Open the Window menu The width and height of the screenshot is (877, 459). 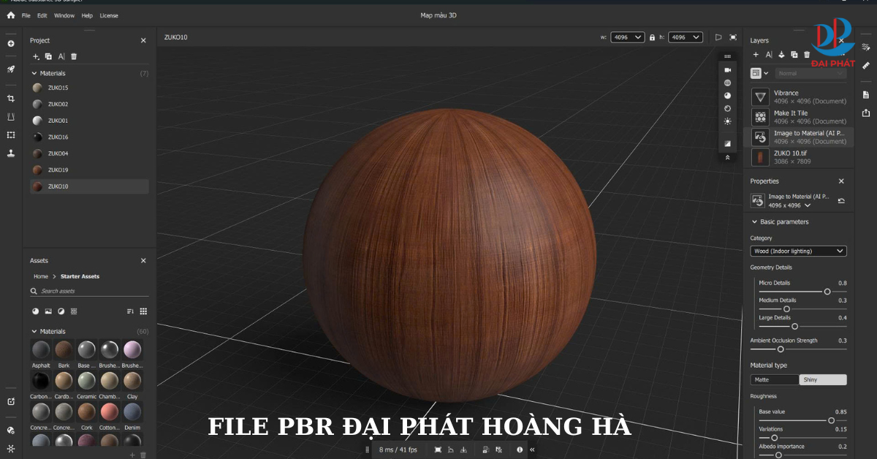(64, 15)
